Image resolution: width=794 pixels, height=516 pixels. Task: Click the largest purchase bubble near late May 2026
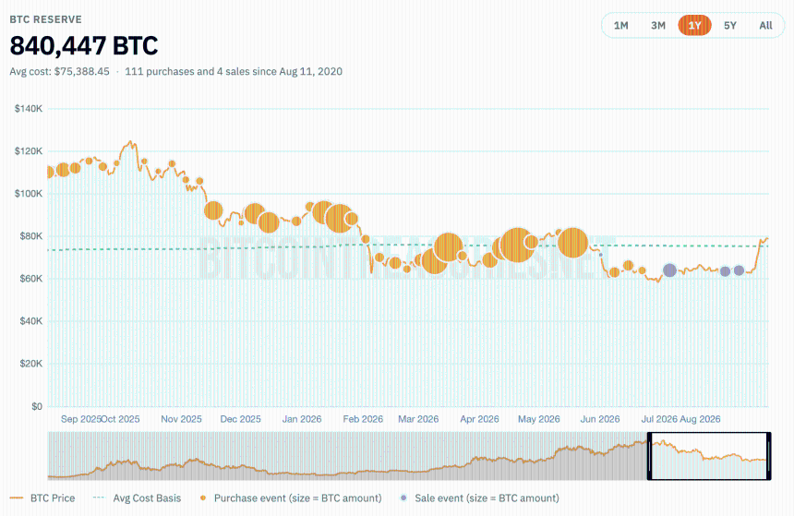(x=572, y=243)
